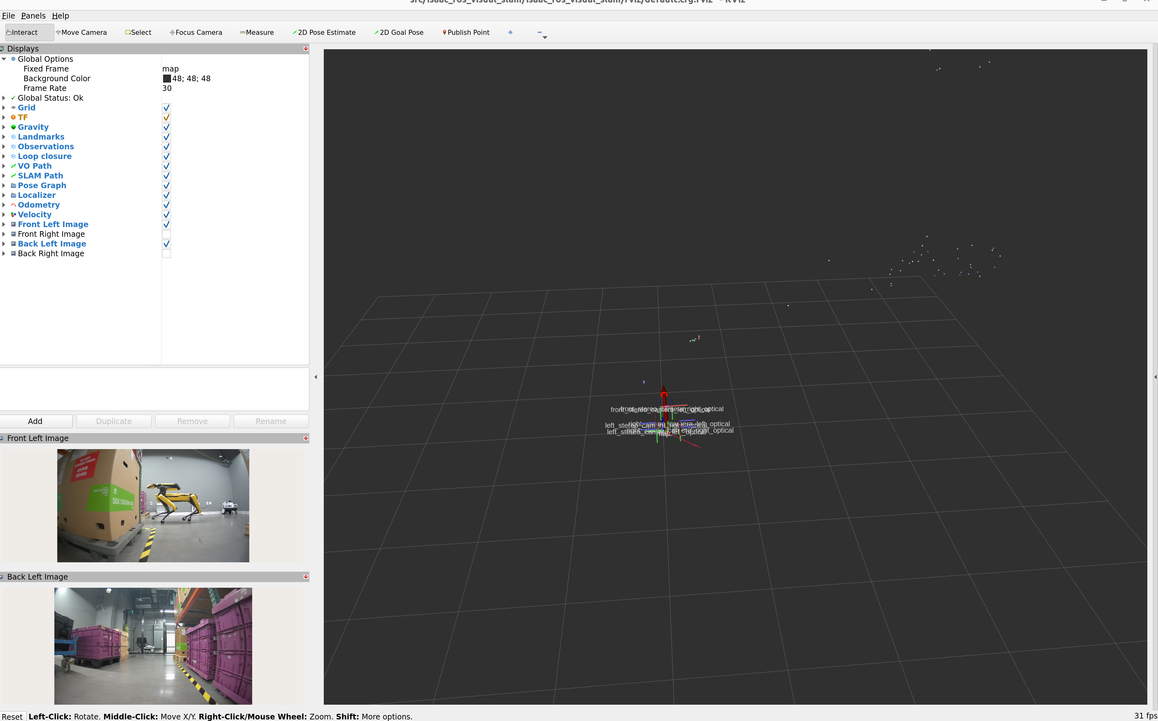Activate the Move Camera tool
This screenshot has width=1158, height=721.
pyautogui.click(x=82, y=32)
